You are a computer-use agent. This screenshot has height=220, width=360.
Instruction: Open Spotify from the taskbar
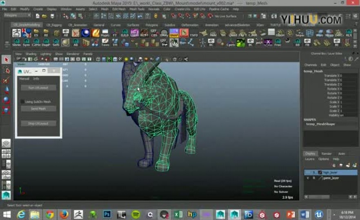pyautogui.click(x=136, y=214)
